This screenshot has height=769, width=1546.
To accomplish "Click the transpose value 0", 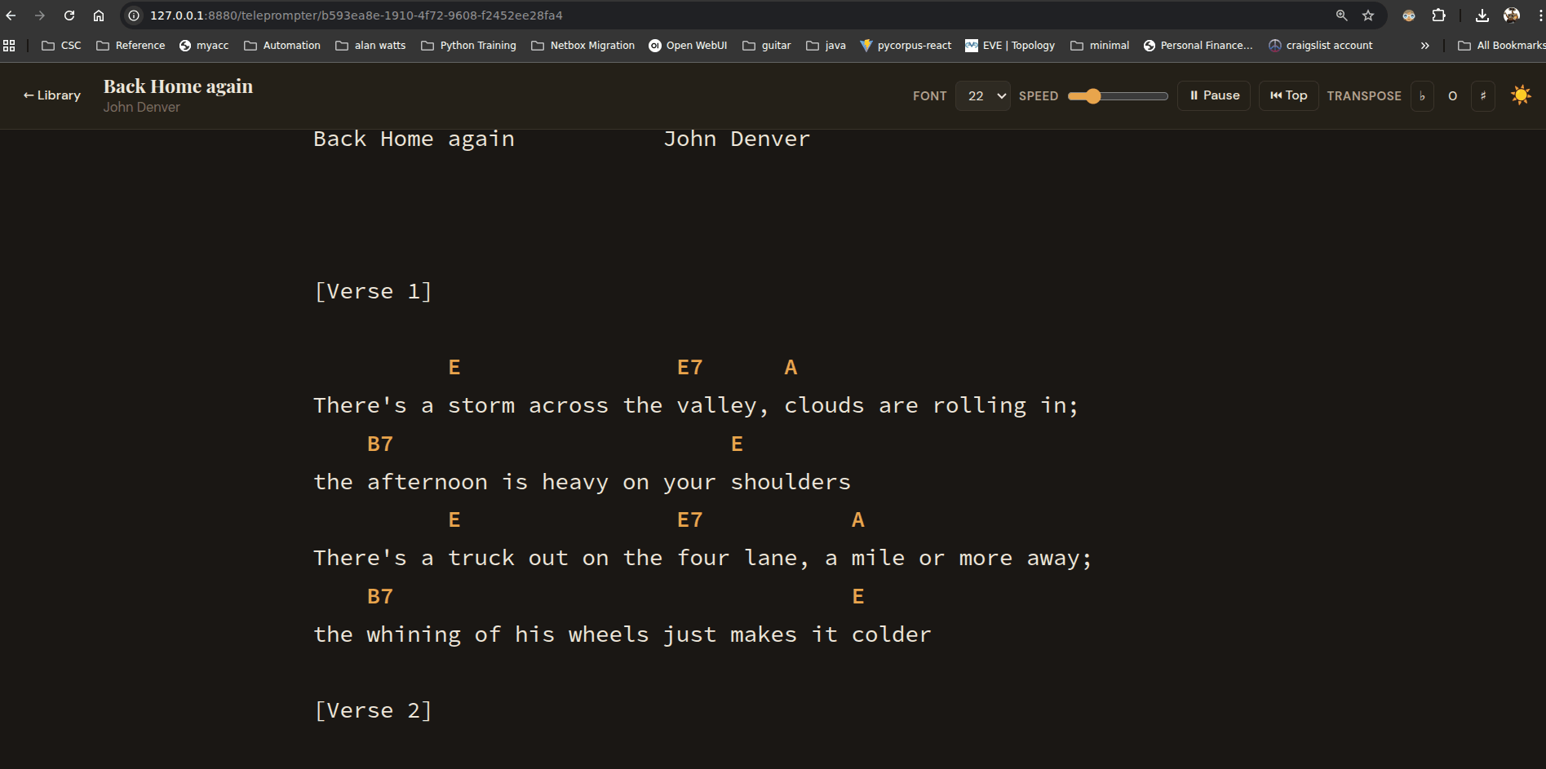I will (x=1452, y=96).
